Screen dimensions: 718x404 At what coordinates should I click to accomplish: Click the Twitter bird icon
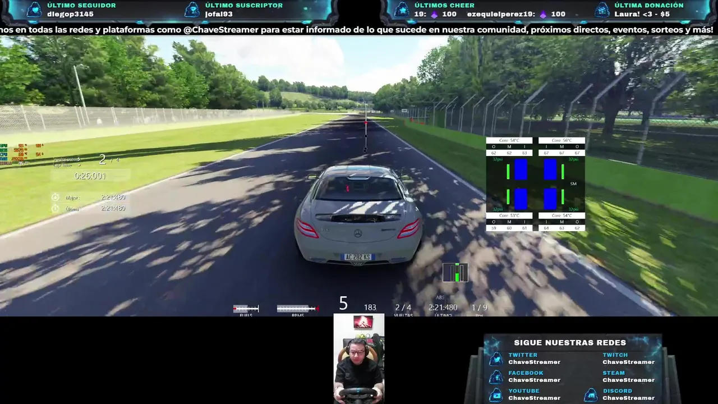tap(496, 359)
